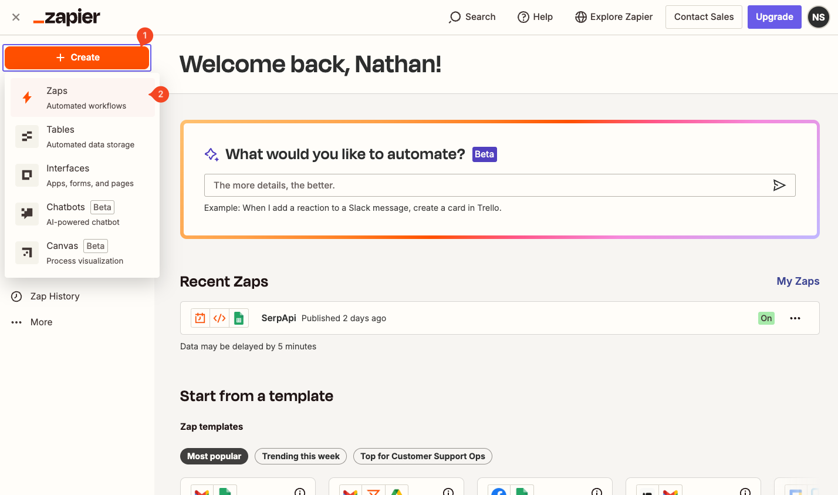This screenshot has width=838, height=495.
Task: Click the Schedule calendar icon on SerpApi zap
Action: click(200, 318)
